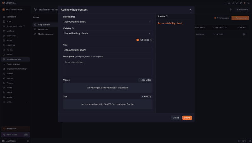Select Help content under Extras
Screen dimensions: 252x143
point(45,25)
